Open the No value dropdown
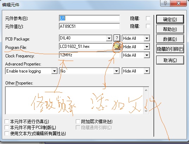The height and width of the screenshot is (144, 189). click(116, 71)
